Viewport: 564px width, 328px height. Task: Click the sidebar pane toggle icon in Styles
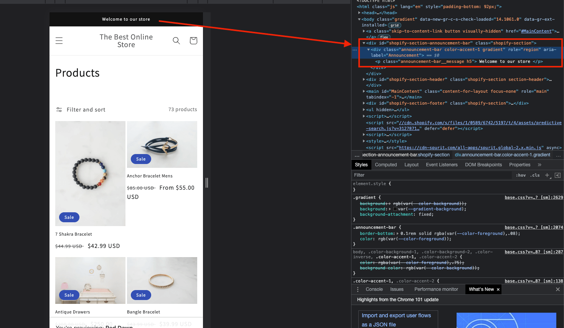(x=557, y=175)
